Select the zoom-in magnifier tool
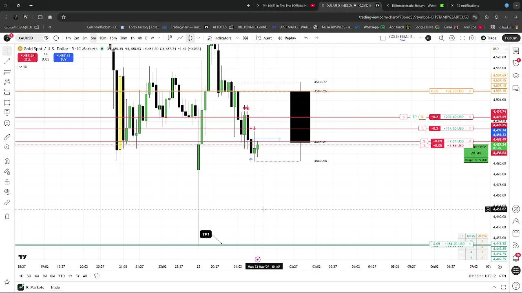This screenshot has height=293, width=522. pyautogui.click(x=7, y=147)
